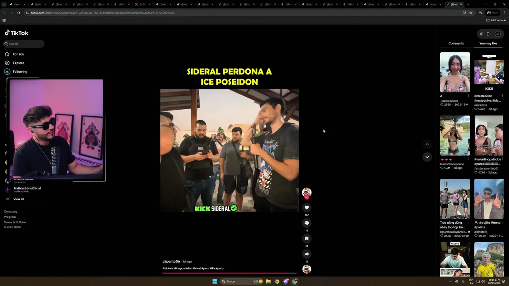This screenshot has width=509, height=286.
Task: Bookmark this page with star icon
Action: coord(470,13)
